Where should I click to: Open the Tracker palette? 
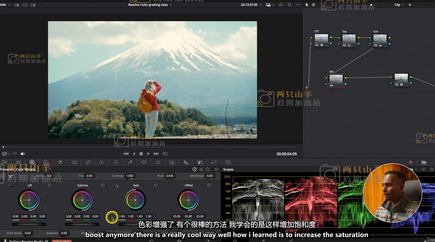pyautogui.click(x=158, y=162)
